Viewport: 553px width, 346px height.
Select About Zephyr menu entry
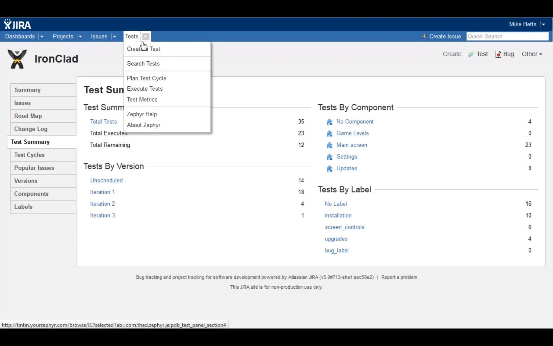point(167,125)
